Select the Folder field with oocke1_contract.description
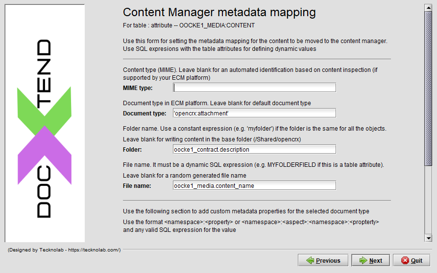This screenshot has height=273, width=437. (254, 149)
